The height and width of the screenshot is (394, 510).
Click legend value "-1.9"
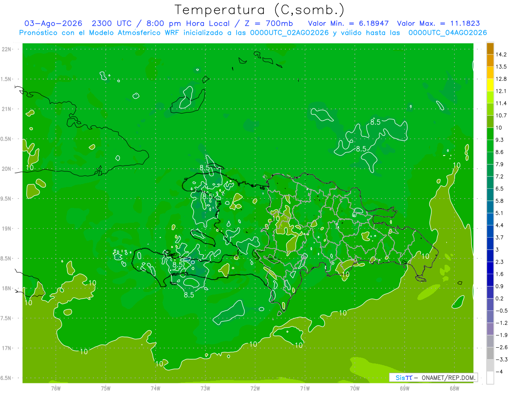(501, 335)
